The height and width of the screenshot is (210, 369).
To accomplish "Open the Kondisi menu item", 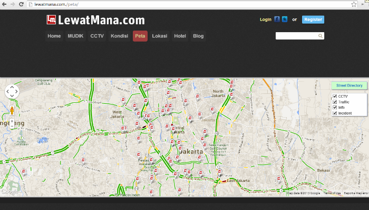I will coord(119,36).
